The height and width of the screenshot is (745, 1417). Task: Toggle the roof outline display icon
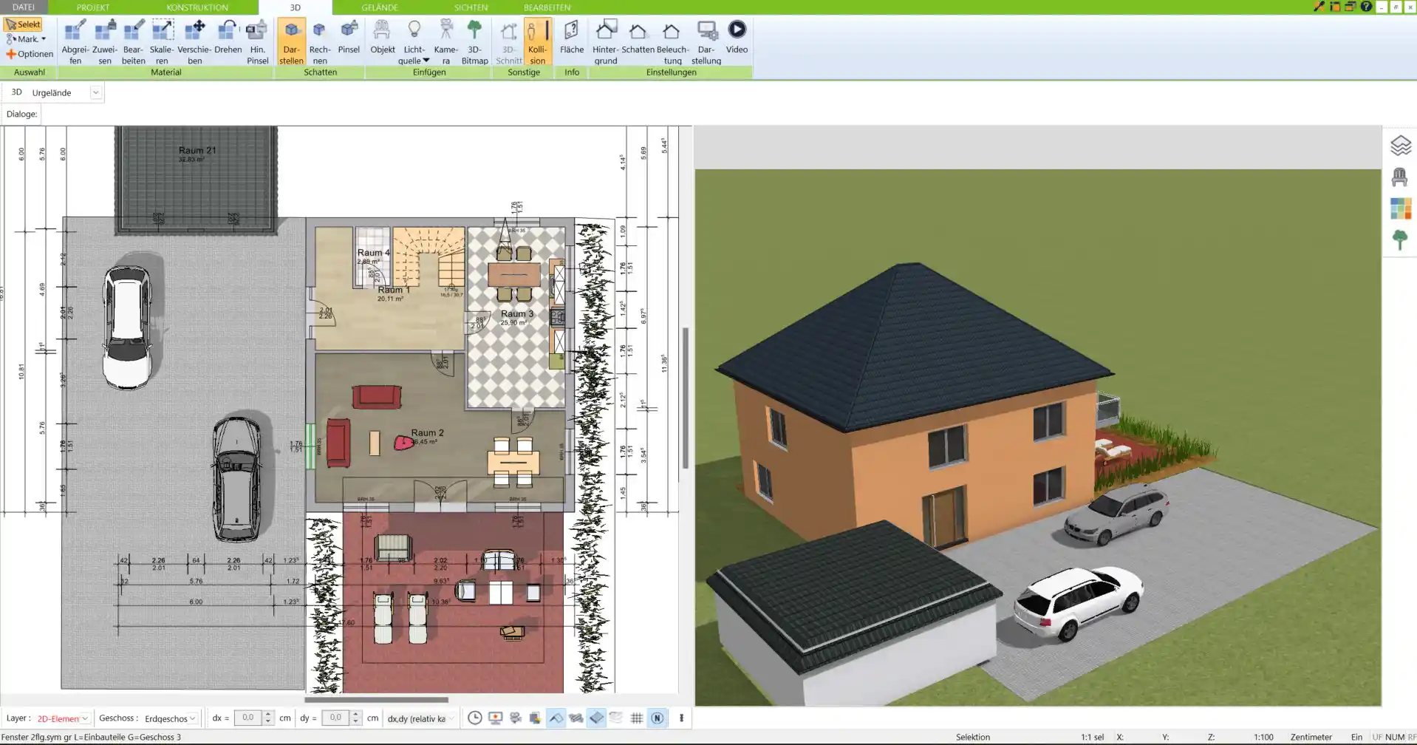556,718
